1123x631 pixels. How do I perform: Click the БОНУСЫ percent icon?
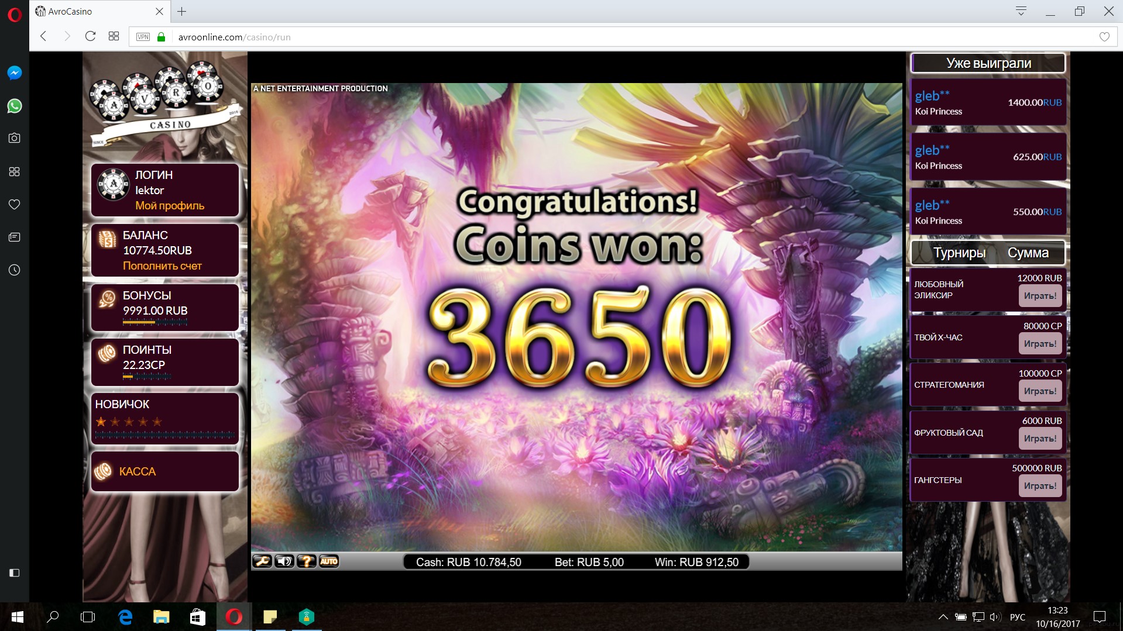107,299
